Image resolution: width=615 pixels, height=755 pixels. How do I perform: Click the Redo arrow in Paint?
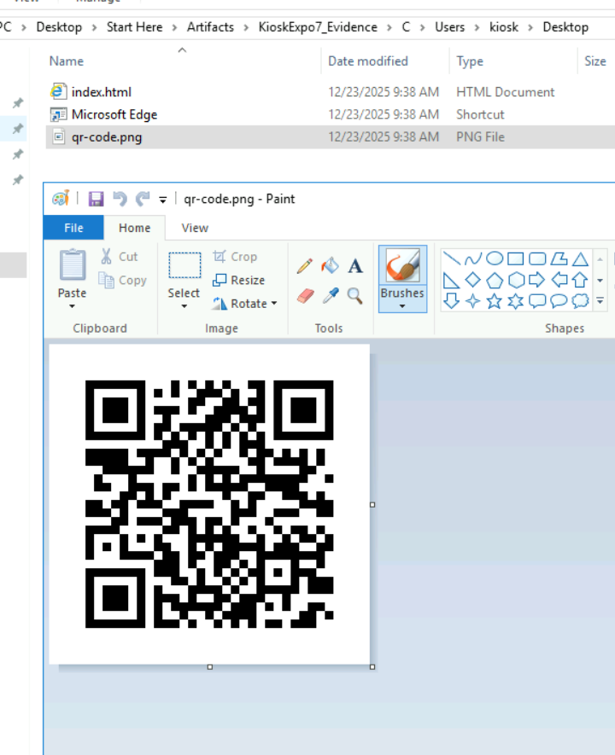(143, 199)
